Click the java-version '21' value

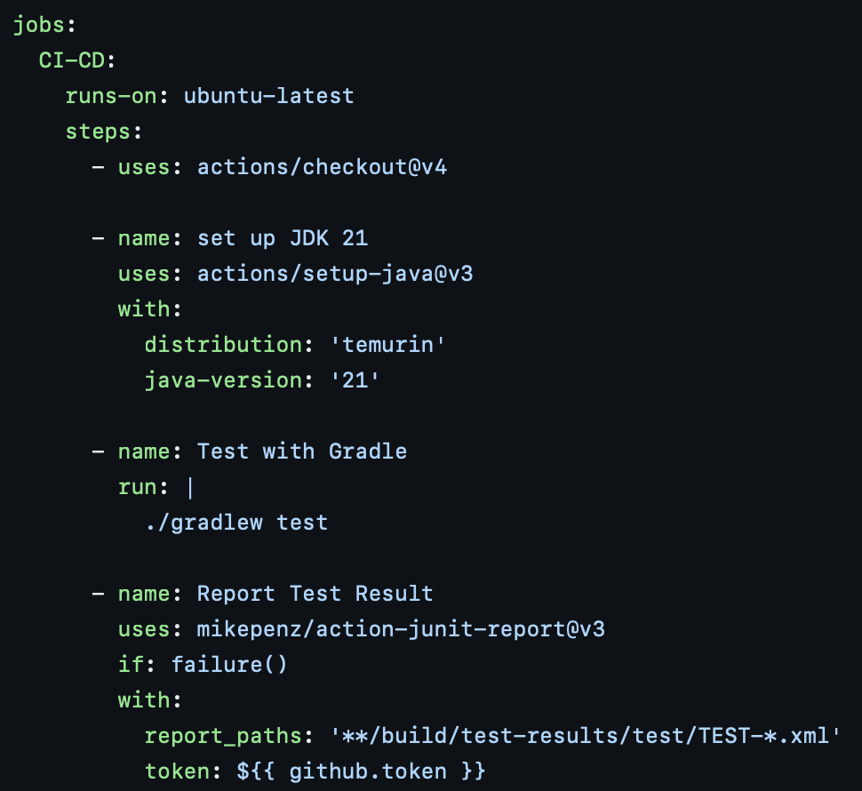[x=355, y=380]
